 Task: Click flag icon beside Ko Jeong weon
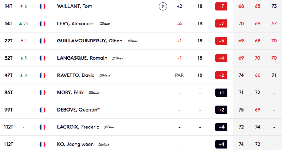42,144
